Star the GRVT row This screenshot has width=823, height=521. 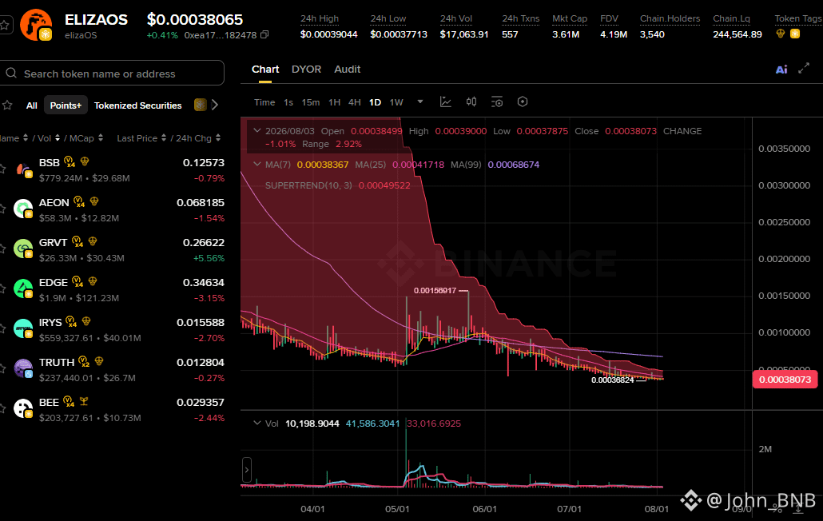click(x=2, y=249)
